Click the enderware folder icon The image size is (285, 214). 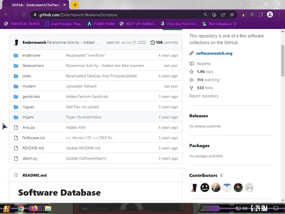pos(16,55)
